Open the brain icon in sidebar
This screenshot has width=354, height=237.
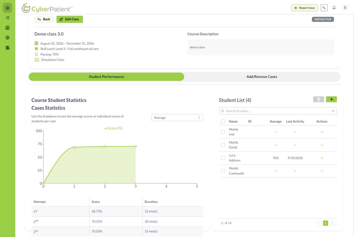(x=7, y=28)
